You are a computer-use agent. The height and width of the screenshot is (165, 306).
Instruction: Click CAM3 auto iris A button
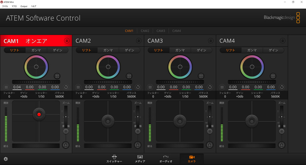210,145
